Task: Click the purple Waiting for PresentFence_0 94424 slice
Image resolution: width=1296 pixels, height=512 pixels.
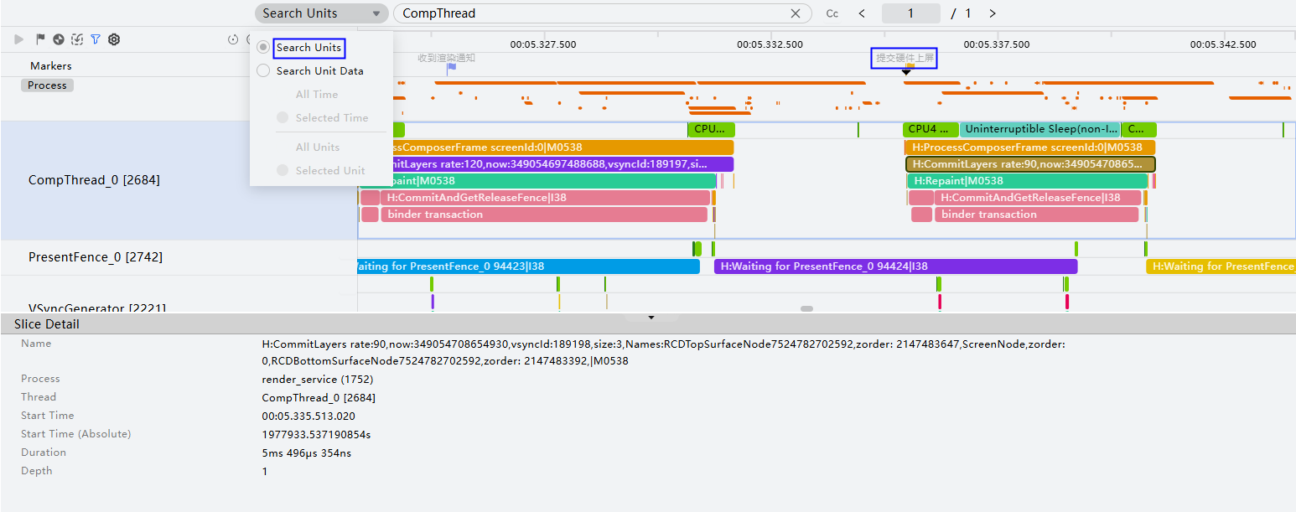Action: 895,266
